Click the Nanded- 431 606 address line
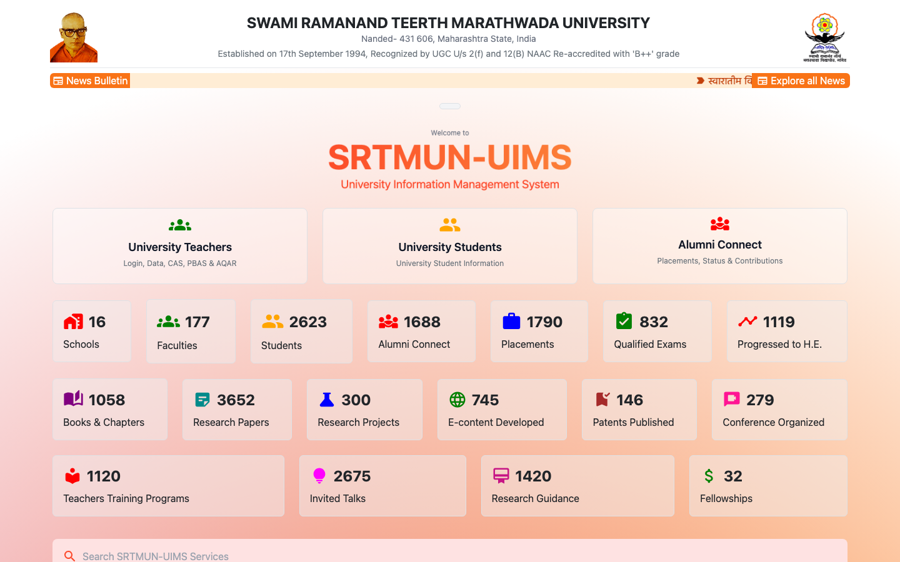Screen dimensions: 900x562 tap(449, 39)
